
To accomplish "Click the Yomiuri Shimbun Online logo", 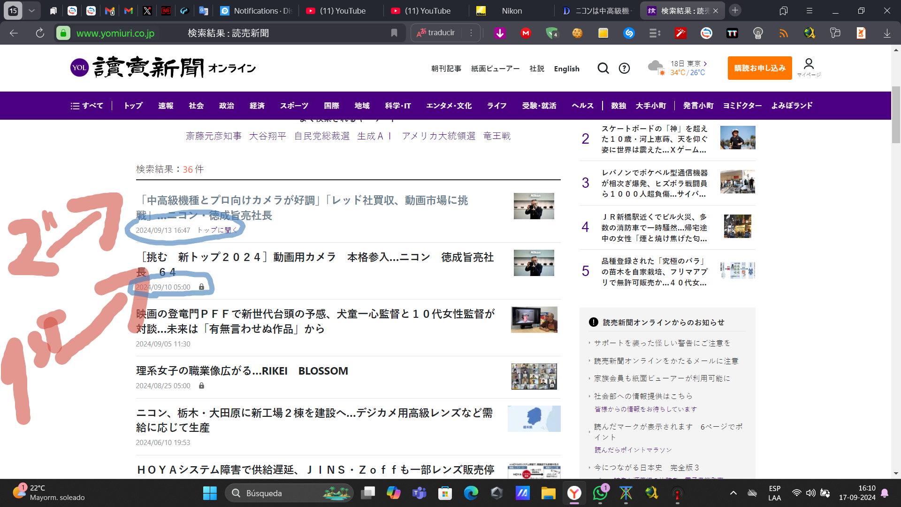I will pos(163,68).
